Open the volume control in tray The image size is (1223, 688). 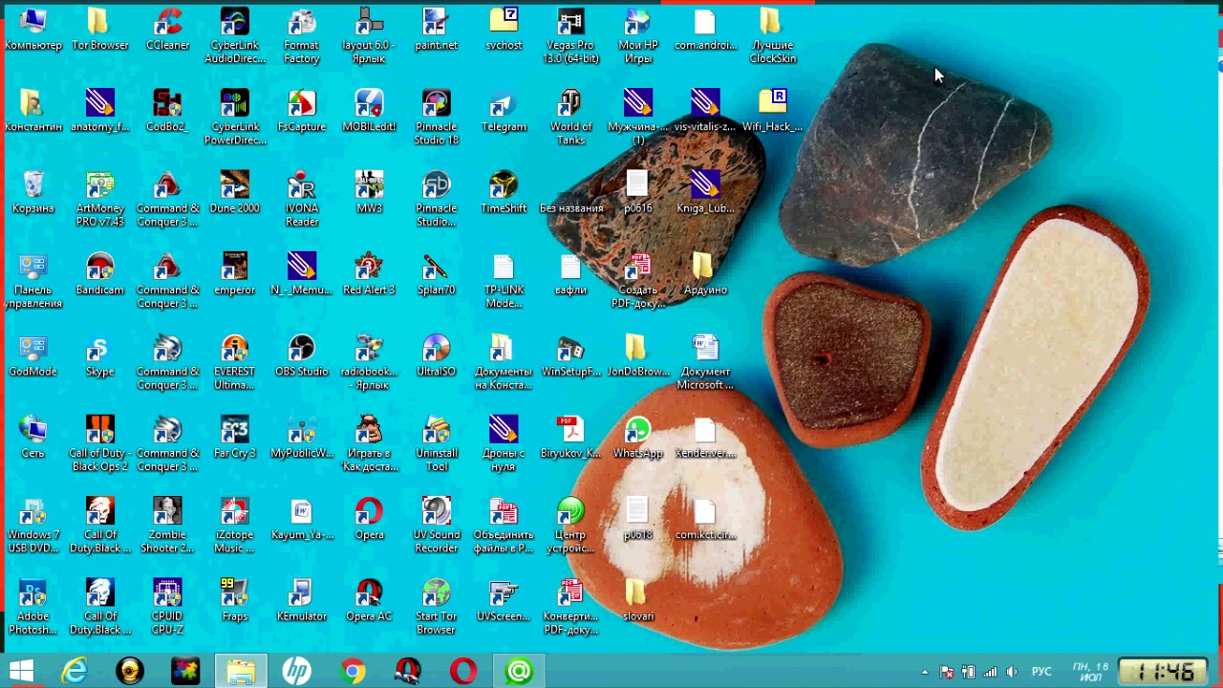point(1012,672)
